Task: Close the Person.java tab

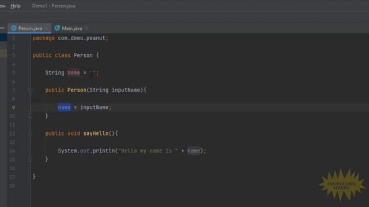Action: (46, 28)
